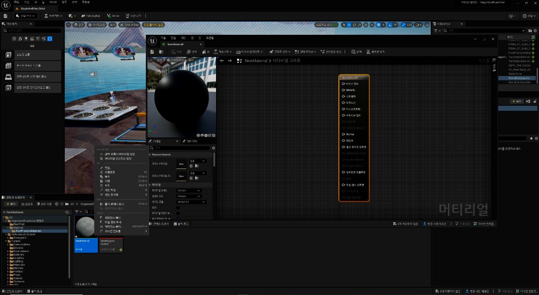This screenshot has height=295, width=539.
Task: Toggle the Metallic input pin on the NewMaterial node
Action: (x=344, y=90)
